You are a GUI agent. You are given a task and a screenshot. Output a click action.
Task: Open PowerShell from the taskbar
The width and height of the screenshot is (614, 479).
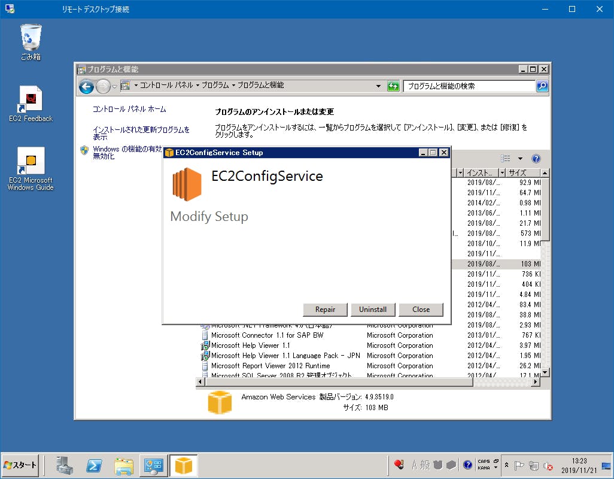click(94, 465)
